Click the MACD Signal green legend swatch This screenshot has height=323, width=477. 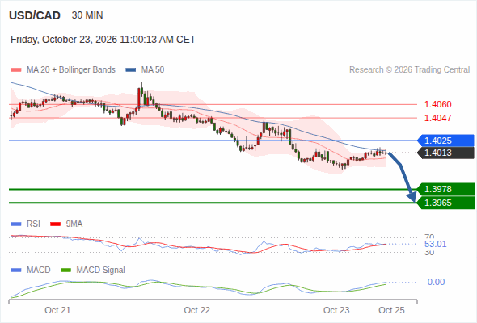[65, 271]
